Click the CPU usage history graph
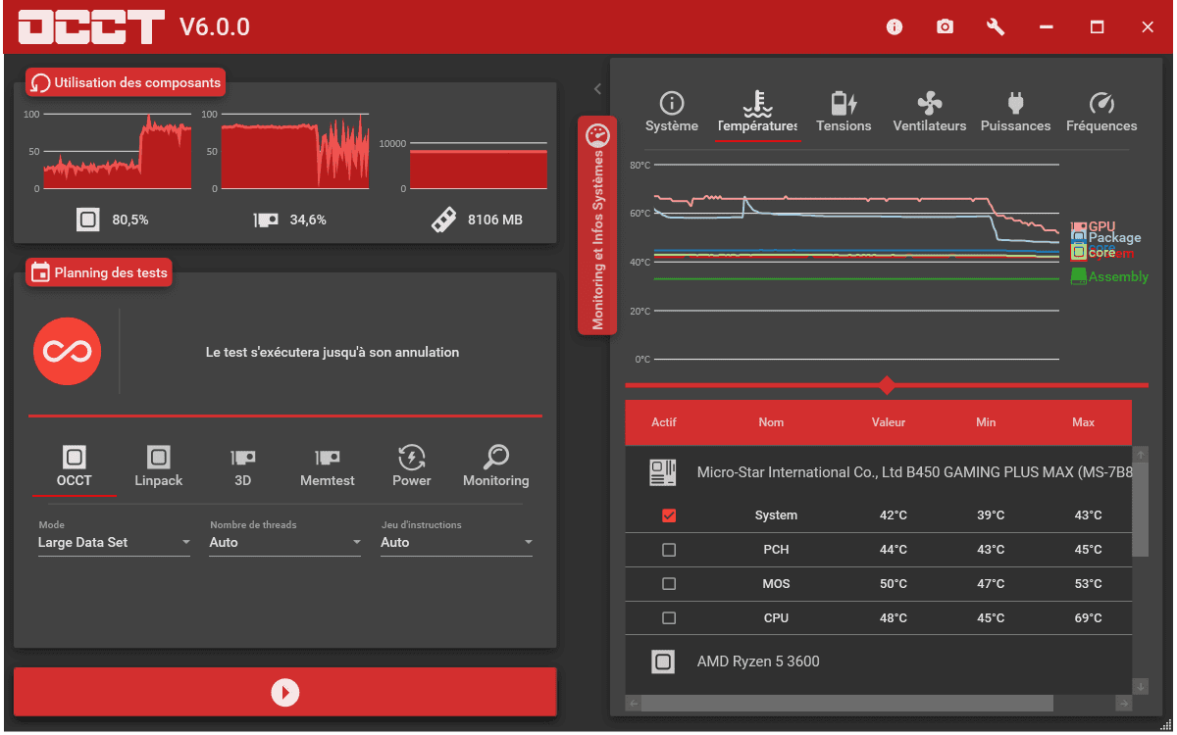This screenshot has height=735, width=1177. click(116, 151)
